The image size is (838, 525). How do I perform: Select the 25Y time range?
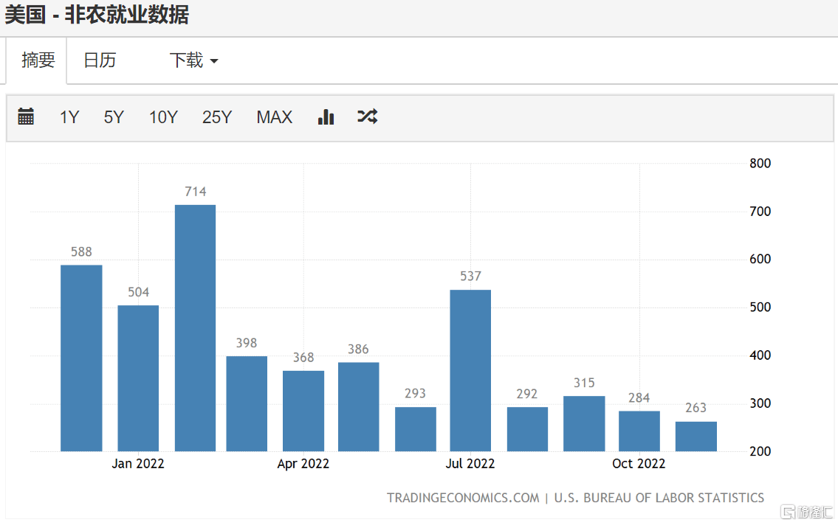click(x=216, y=117)
